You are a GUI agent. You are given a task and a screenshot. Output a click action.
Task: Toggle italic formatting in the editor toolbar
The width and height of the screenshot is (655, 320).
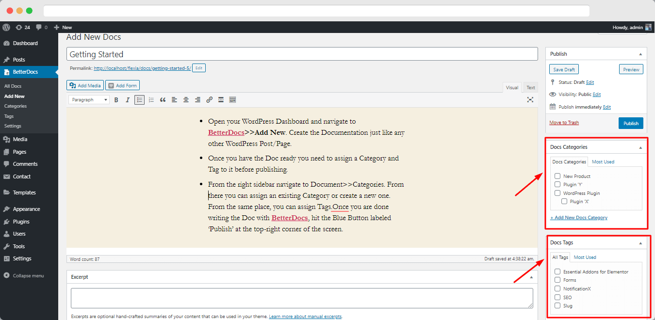coord(128,99)
